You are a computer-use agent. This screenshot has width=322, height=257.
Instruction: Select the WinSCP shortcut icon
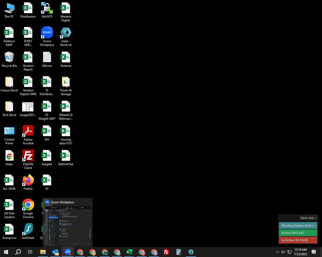[x=47, y=11]
